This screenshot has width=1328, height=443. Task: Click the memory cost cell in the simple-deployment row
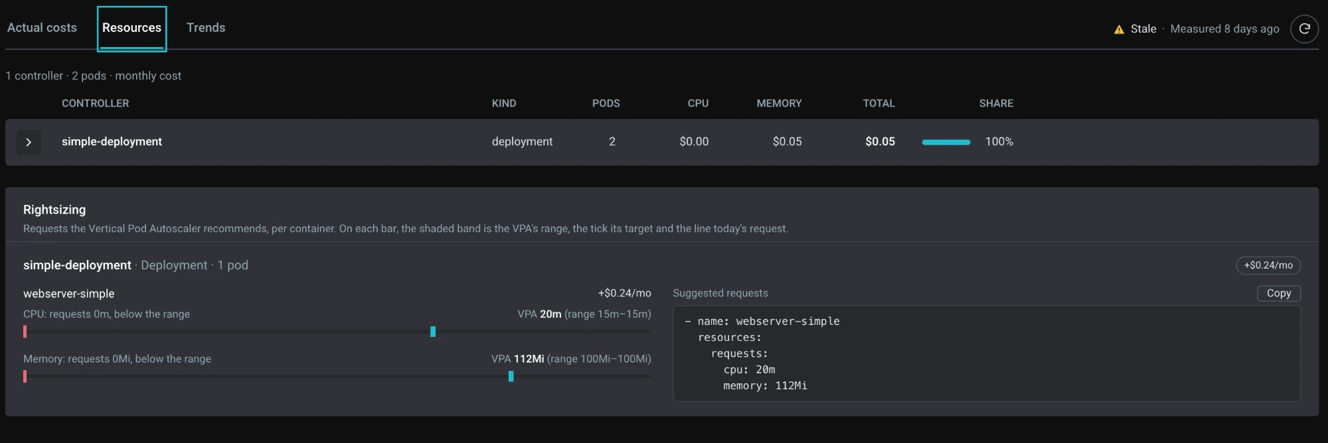point(788,141)
